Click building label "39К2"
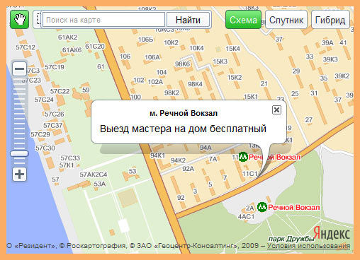Viewport: 360px width, 260px height. (x=342, y=76)
